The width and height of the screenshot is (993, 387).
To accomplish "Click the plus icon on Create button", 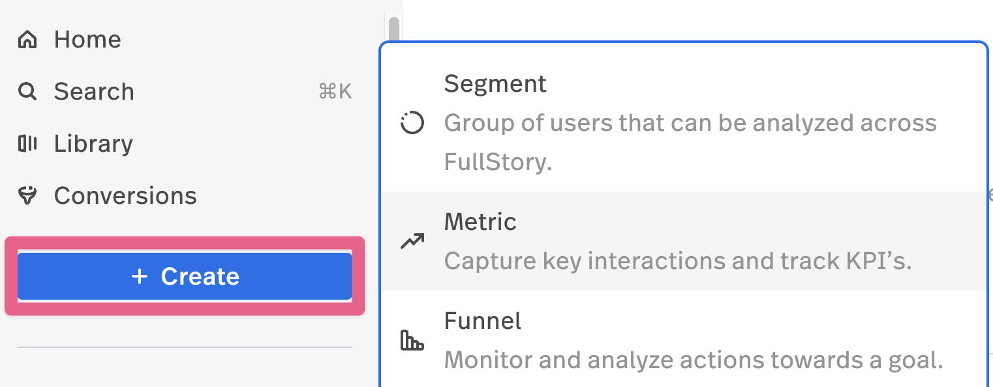I will 140,277.
